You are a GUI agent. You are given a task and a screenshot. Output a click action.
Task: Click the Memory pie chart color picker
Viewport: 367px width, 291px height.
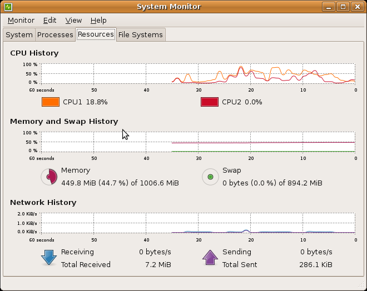coord(49,177)
